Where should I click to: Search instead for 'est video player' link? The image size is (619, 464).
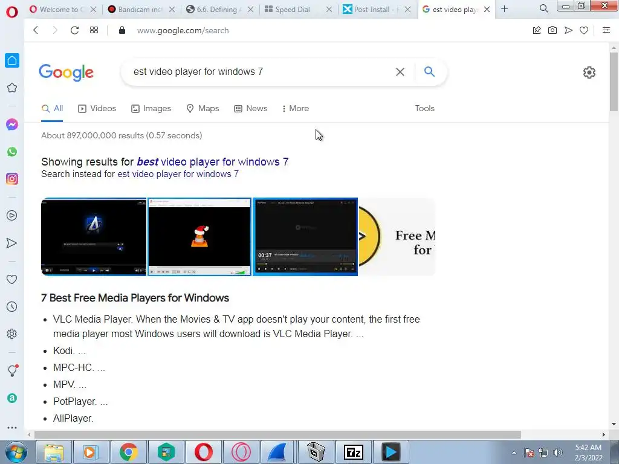tap(178, 174)
